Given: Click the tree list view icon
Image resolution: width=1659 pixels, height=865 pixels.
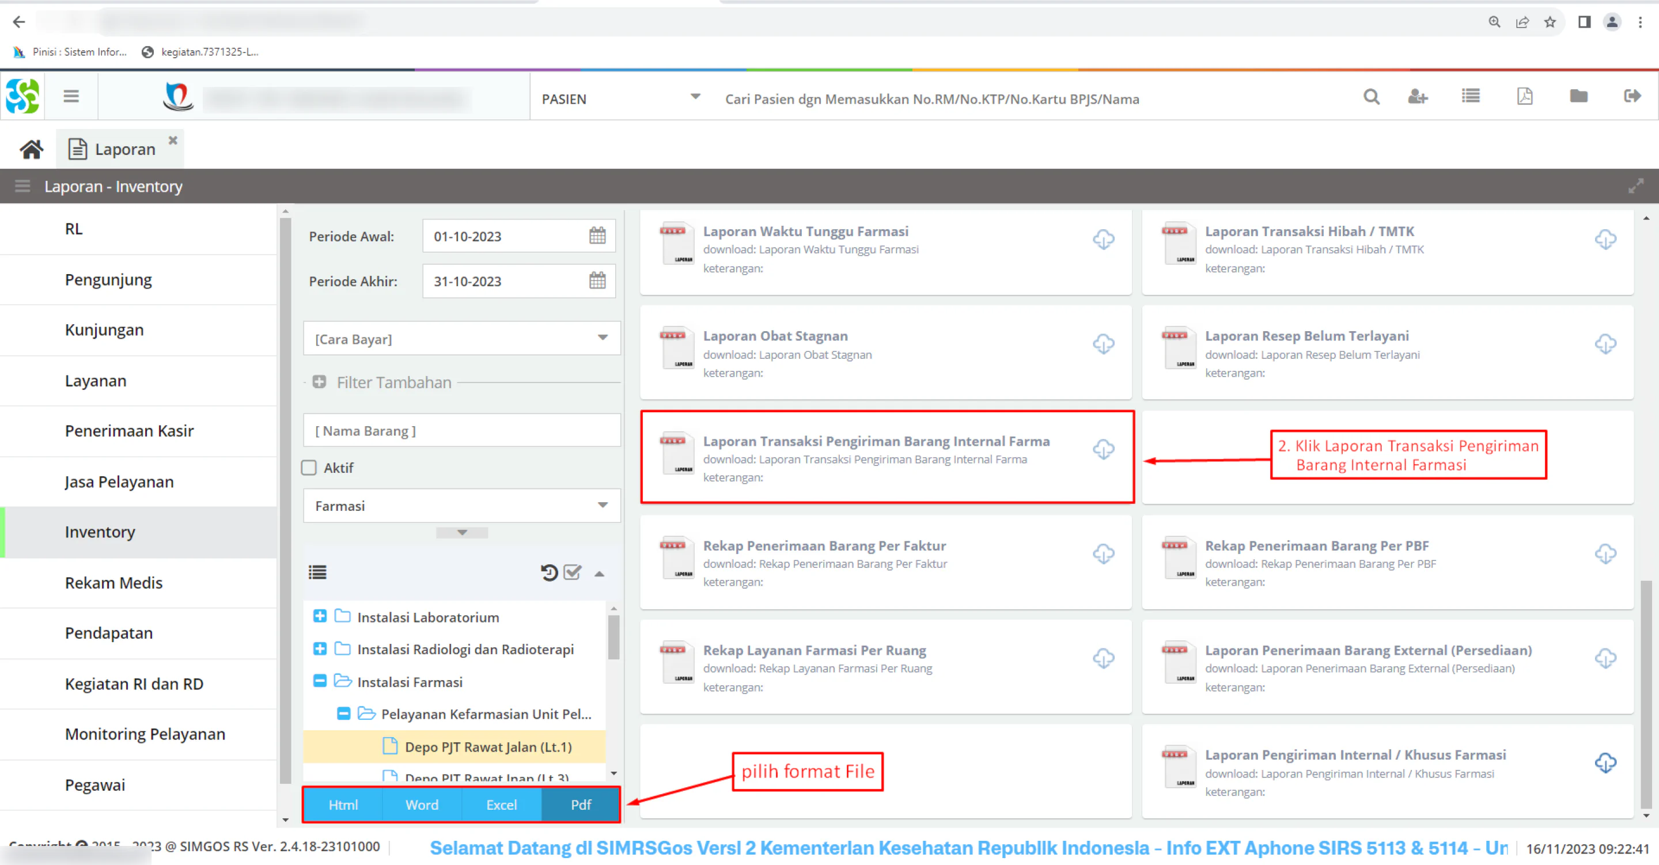Looking at the screenshot, I should [x=317, y=572].
